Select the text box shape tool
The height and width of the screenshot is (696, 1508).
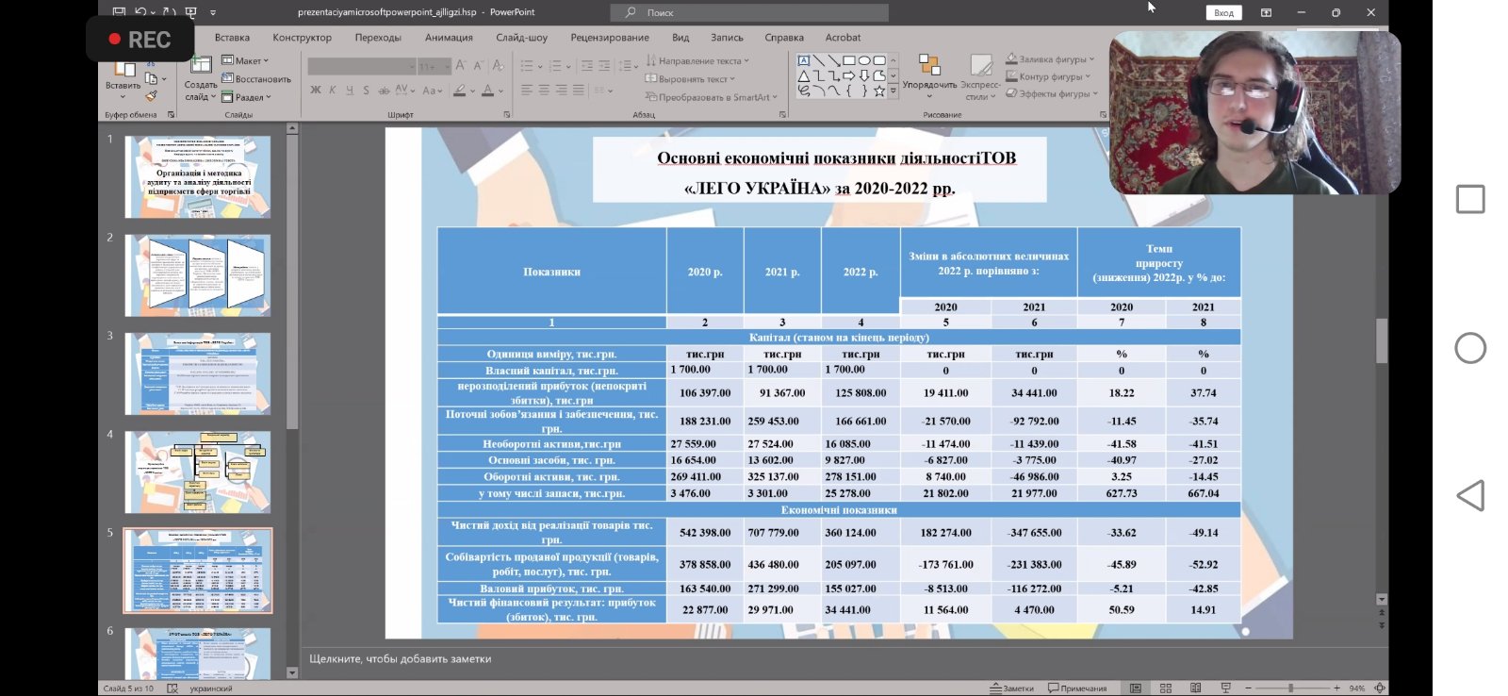click(804, 60)
